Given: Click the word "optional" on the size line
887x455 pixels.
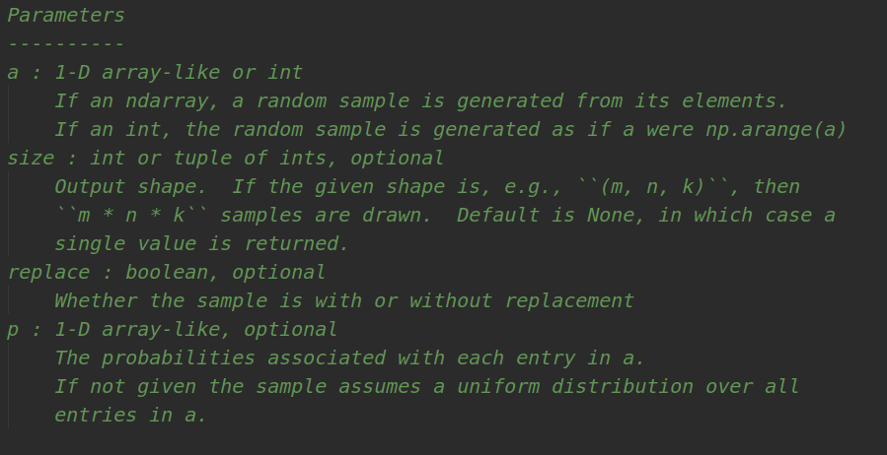Looking at the screenshot, I should point(397,158).
